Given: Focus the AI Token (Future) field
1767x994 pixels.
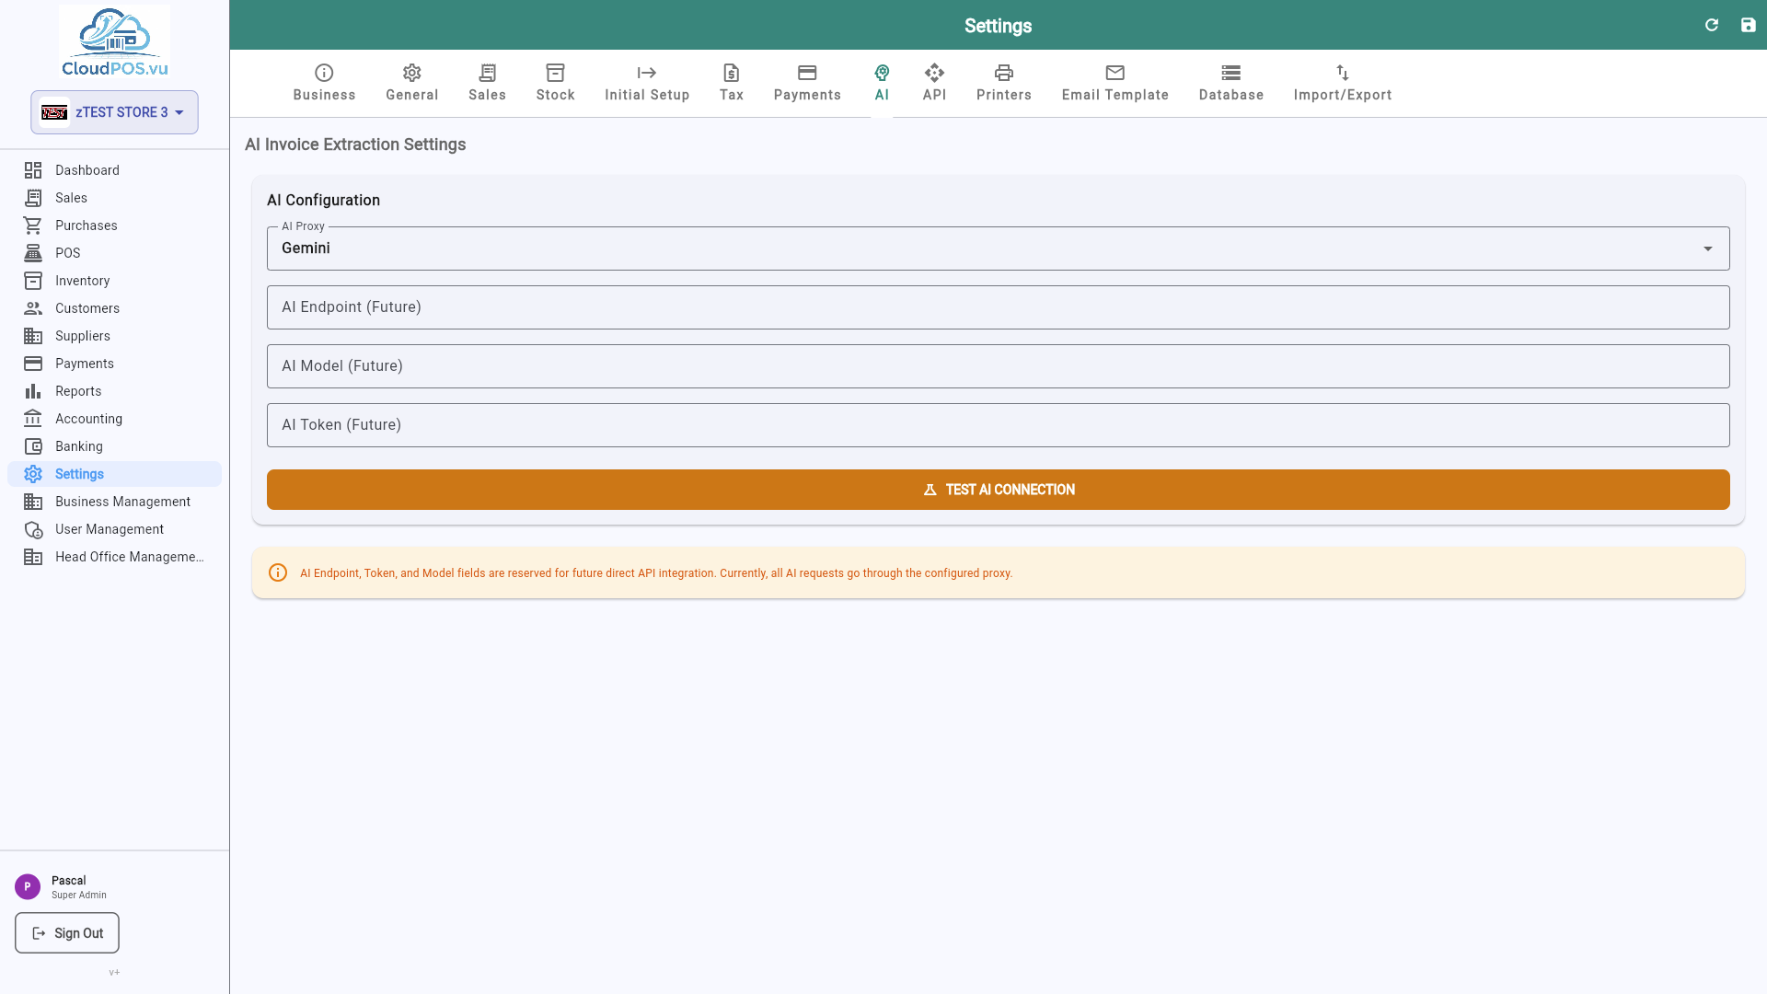Looking at the screenshot, I should tap(999, 425).
